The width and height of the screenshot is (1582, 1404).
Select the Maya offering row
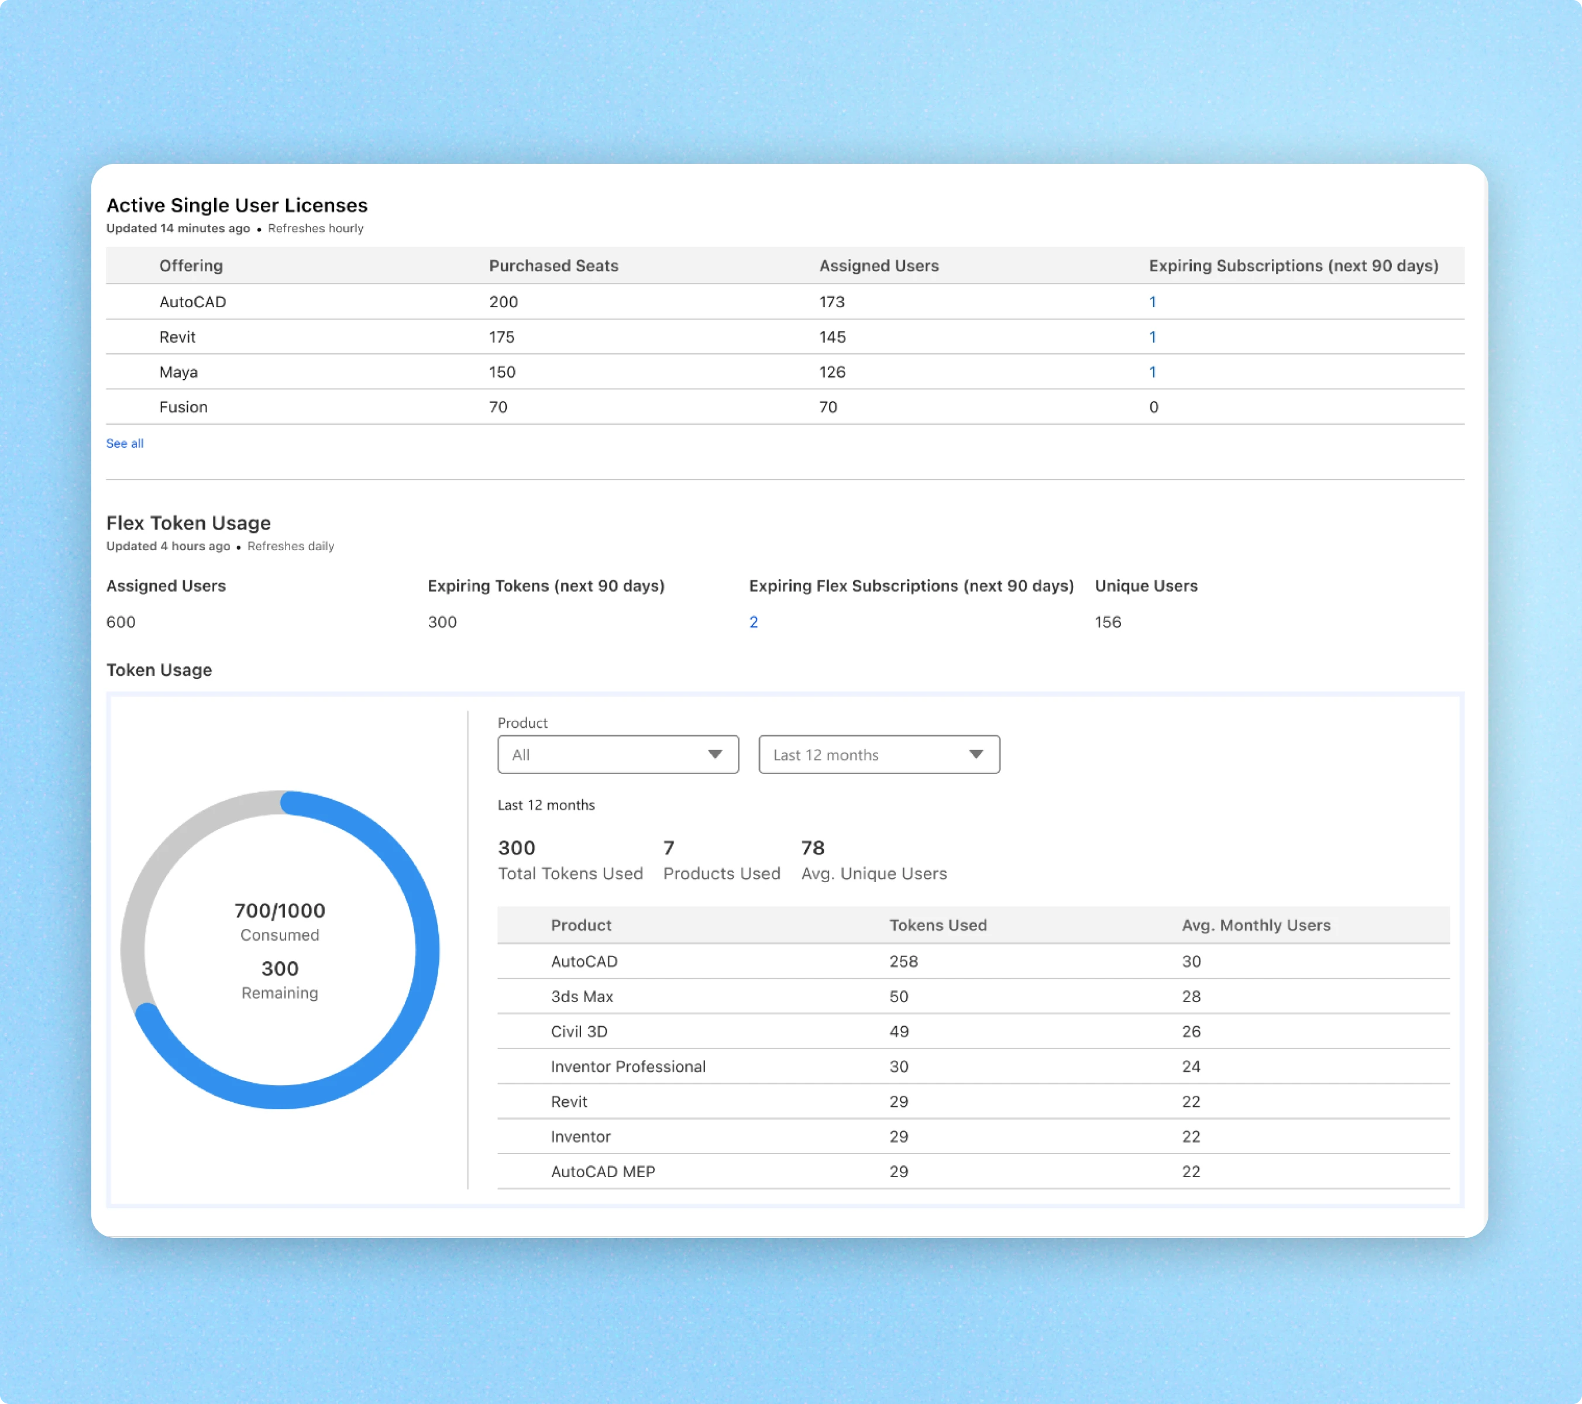pyautogui.click(x=785, y=371)
